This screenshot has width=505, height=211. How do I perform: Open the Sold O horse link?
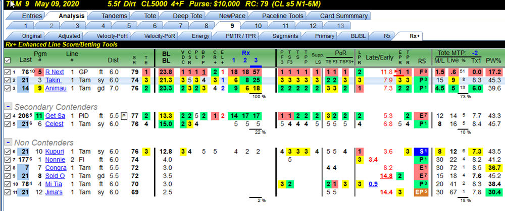[x=55, y=176]
